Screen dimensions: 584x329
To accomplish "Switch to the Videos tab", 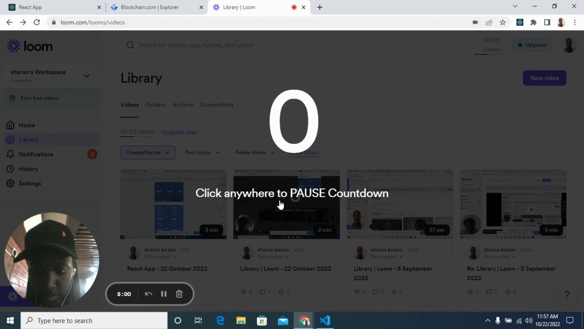I will coord(129,105).
